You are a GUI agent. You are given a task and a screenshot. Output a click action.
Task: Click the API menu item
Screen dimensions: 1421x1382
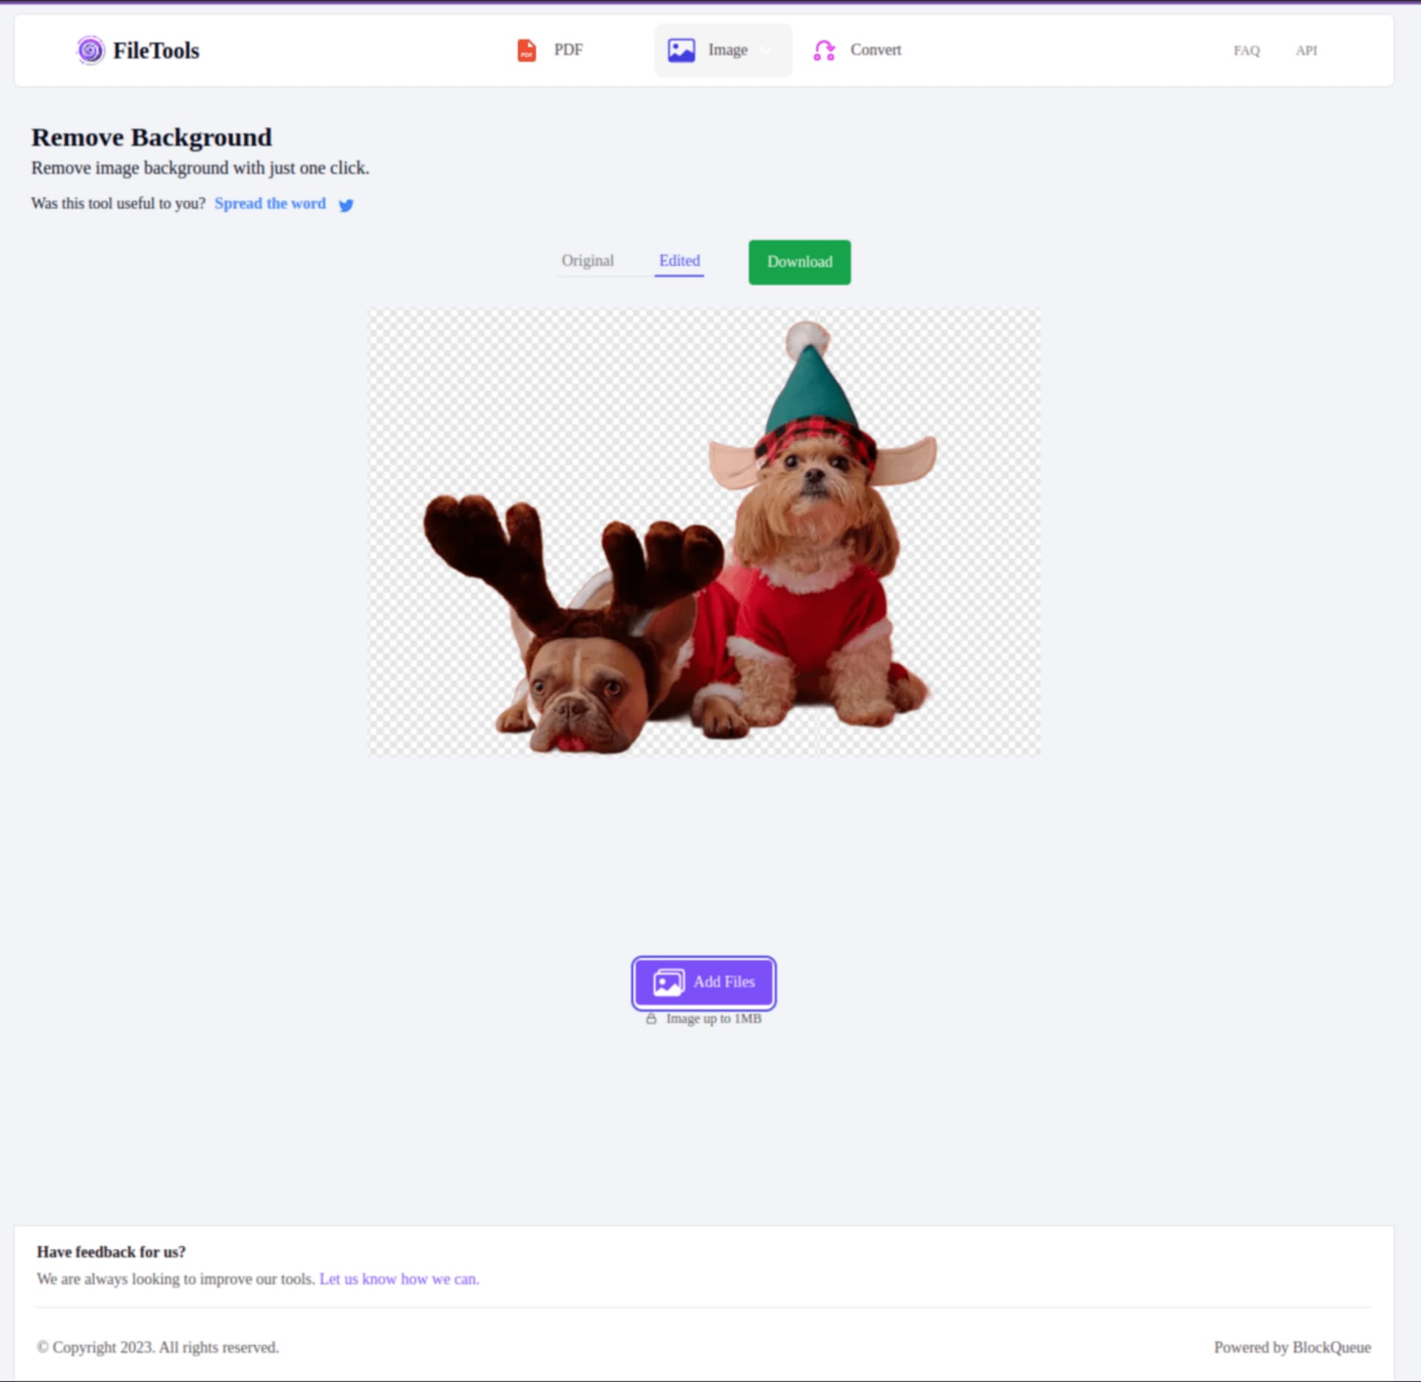(1306, 50)
